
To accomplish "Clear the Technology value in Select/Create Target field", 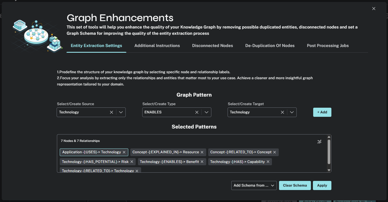I will [282, 112].
